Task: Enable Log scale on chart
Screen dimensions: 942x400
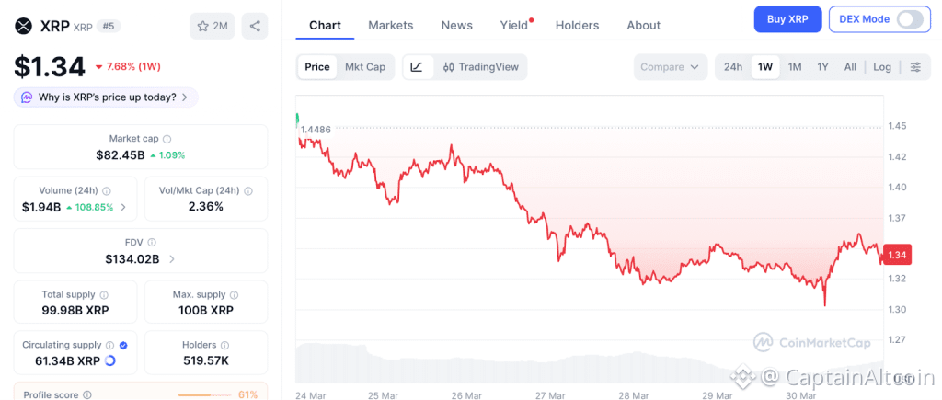Action: pyautogui.click(x=882, y=67)
